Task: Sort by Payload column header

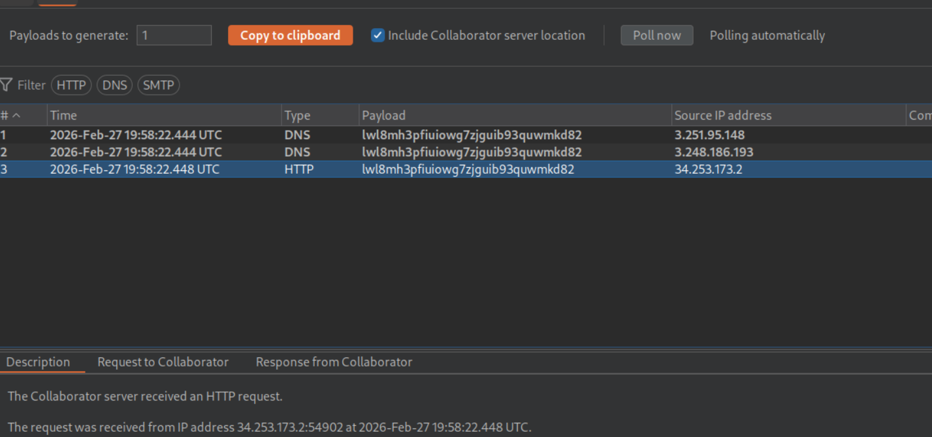Action: (x=515, y=116)
